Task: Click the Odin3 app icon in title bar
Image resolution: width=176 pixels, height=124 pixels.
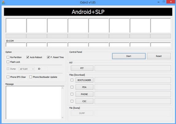Action: coord(3,2)
